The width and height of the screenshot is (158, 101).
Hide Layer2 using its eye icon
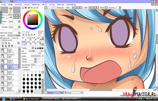tap(2, 49)
